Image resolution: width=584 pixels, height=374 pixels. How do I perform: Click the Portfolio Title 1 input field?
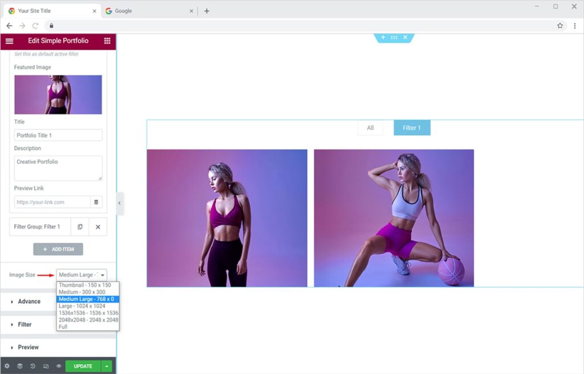58,135
